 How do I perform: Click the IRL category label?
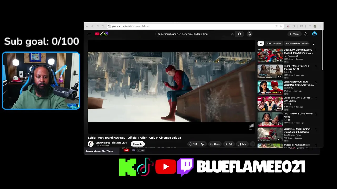(134, 150)
